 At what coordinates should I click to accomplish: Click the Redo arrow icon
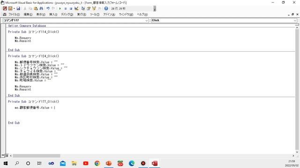pyautogui.click(x=53, y=8)
